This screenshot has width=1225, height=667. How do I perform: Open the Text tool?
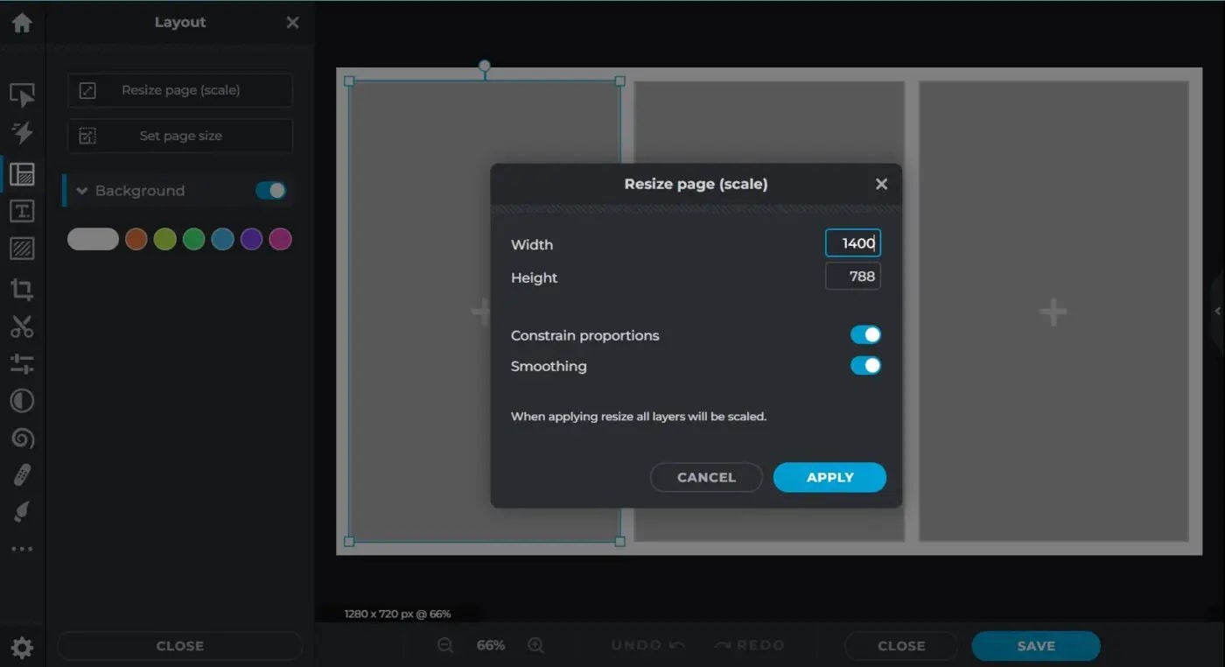(22, 211)
